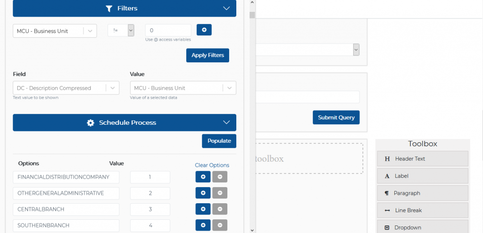Click the Populate button

pyautogui.click(x=219, y=141)
